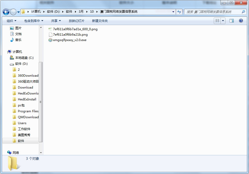Click the 文档 documents library icon
Screen dimensions: 249x174
click(12, 34)
